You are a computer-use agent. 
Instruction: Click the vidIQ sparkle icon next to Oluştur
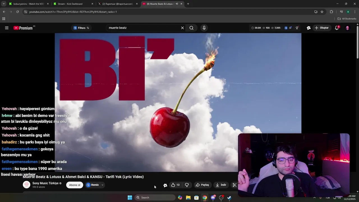click(x=309, y=28)
